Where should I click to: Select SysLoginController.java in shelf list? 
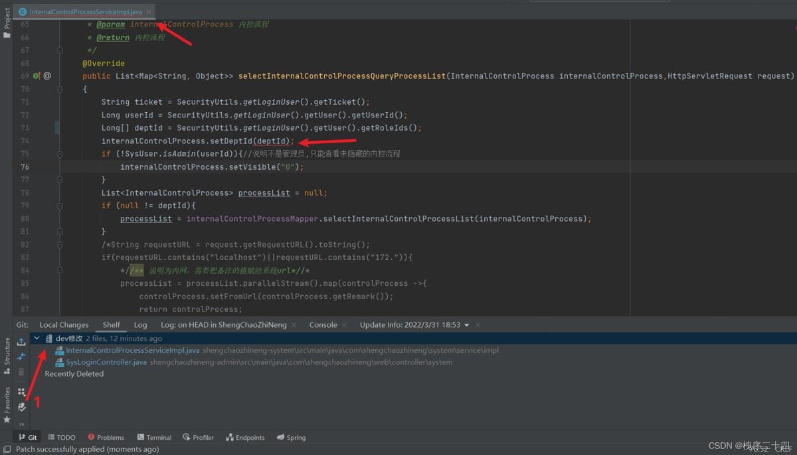[106, 362]
